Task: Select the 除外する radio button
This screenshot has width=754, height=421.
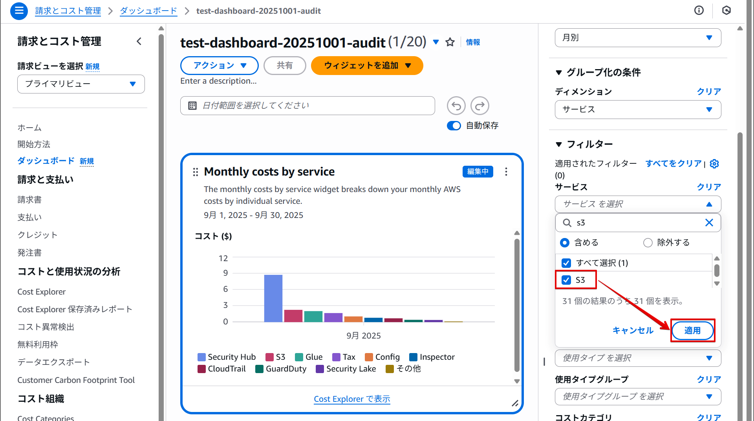Action: click(x=648, y=242)
